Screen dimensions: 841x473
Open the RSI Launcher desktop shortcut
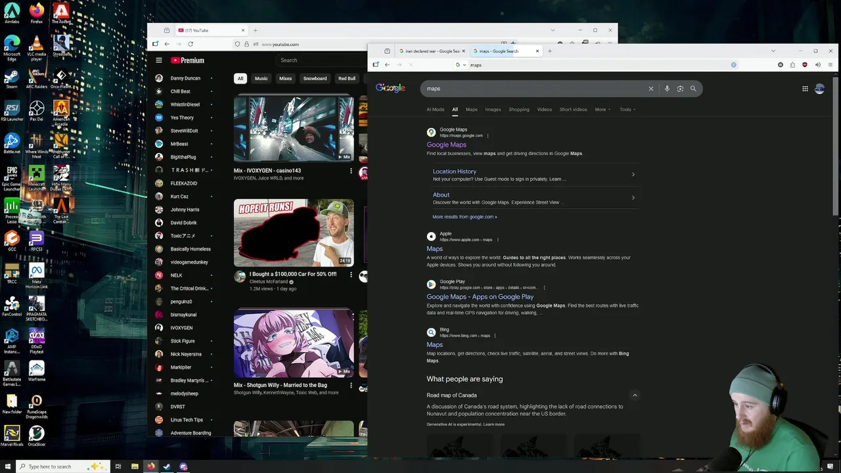click(12, 110)
